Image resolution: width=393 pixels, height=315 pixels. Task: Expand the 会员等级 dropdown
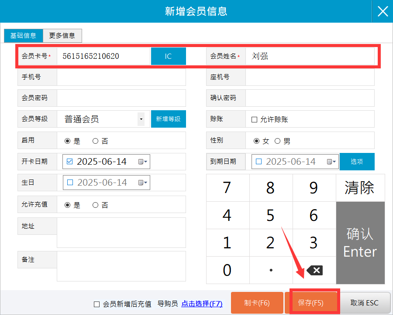(x=141, y=119)
